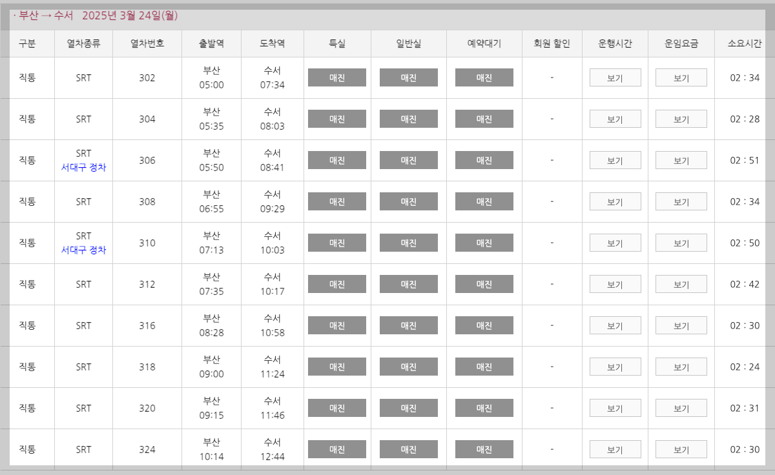Open 서대구 정차 link for train 310
Viewport: 775px width, 475px height.
click(x=83, y=249)
